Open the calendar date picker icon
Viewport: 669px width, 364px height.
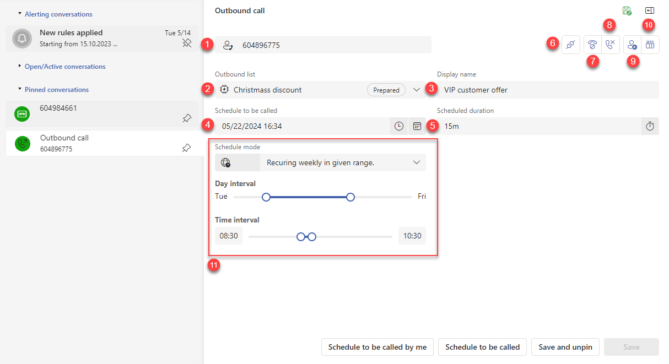tap(417, 126)
